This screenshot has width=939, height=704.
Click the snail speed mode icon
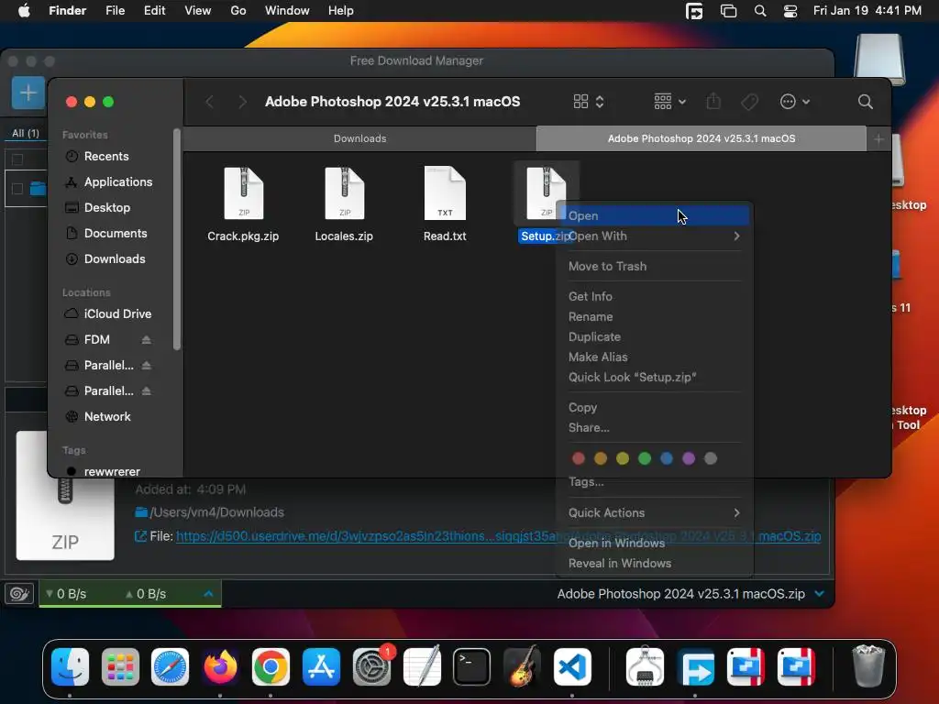point(19,594)
